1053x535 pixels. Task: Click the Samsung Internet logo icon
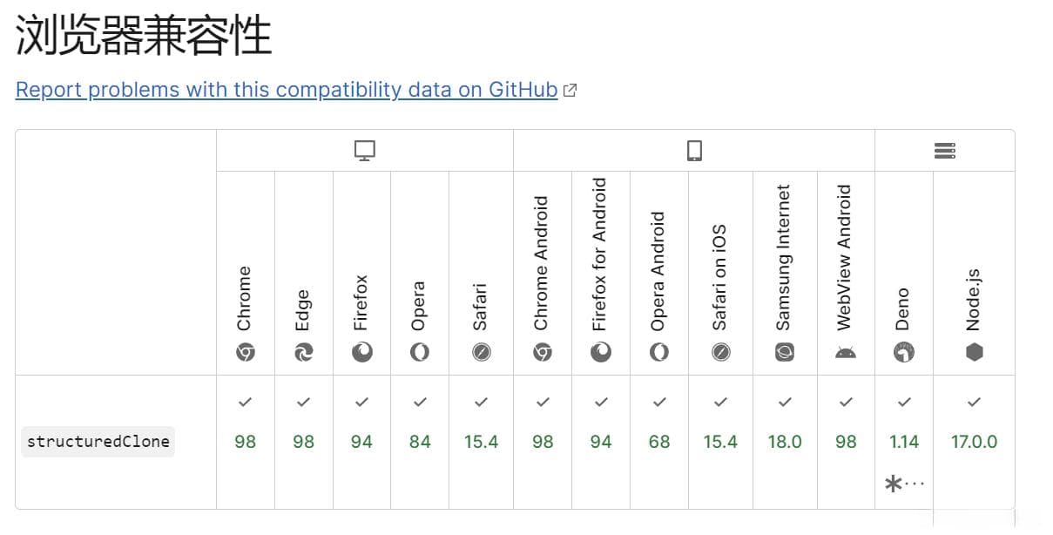[785, 352]
